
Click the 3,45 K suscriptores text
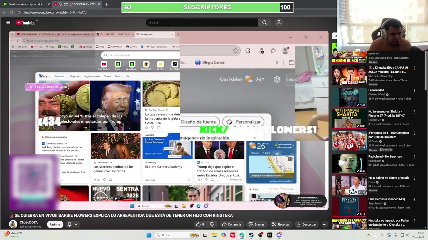coord(30,227)
